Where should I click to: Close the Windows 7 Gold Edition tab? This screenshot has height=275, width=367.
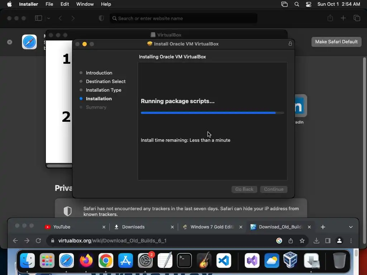click(240, 227)
